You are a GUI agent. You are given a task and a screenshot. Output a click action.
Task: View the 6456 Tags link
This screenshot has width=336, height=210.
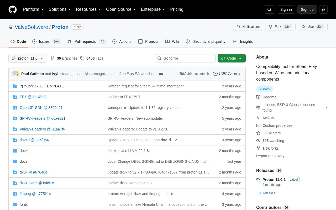click(92, 58)
